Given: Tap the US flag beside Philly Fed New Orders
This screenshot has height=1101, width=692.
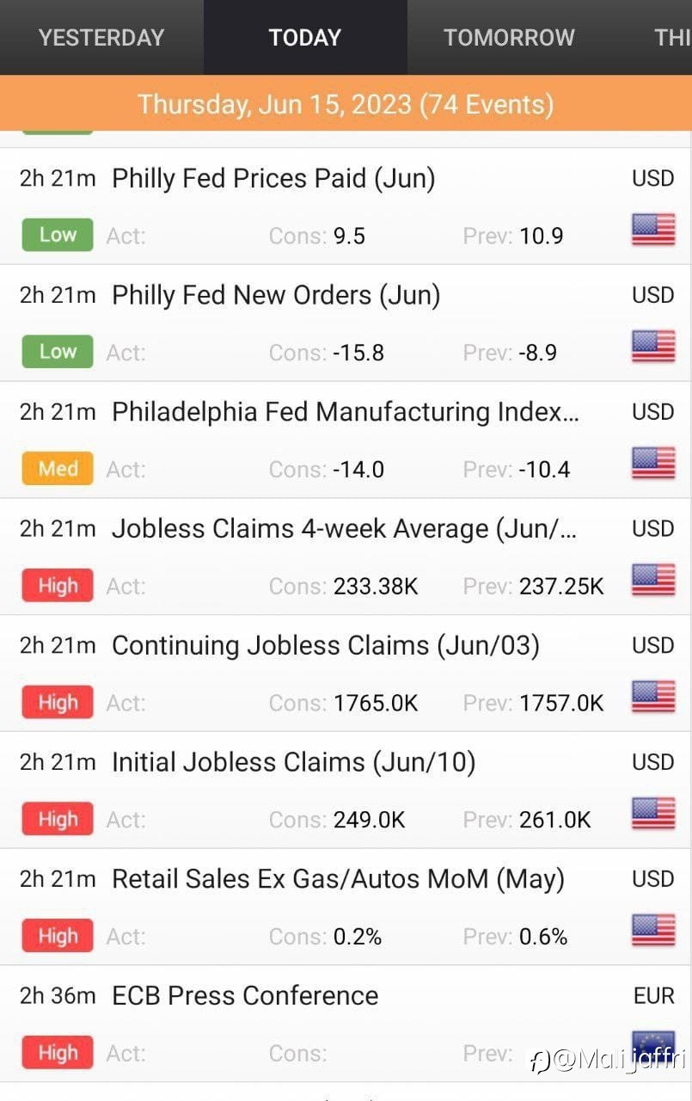Looking at the screenshot, I should [653, 347].
